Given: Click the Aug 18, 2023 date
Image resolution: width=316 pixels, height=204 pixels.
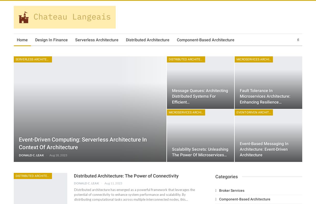Looking at the screenshot, I should [x=58, y=155].
